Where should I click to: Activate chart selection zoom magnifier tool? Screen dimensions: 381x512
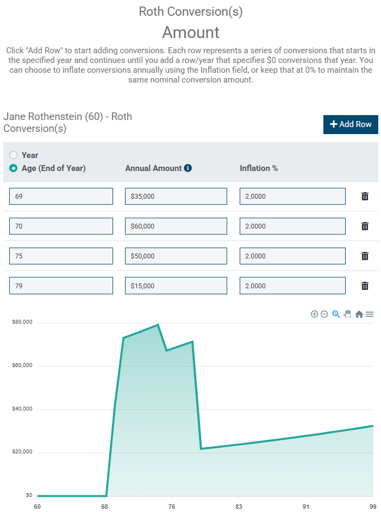336,314
